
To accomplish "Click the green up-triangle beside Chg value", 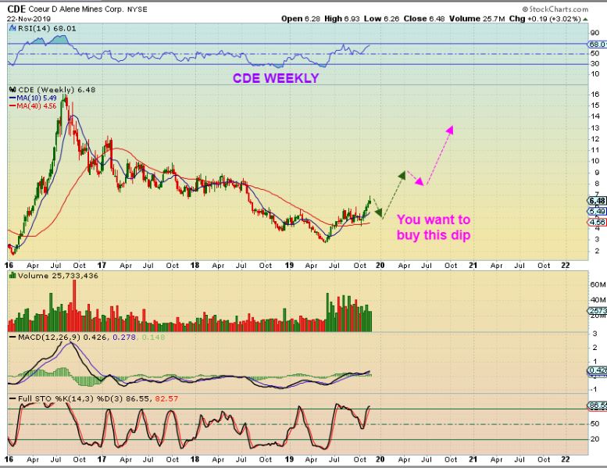I will (x=585, y=19).
